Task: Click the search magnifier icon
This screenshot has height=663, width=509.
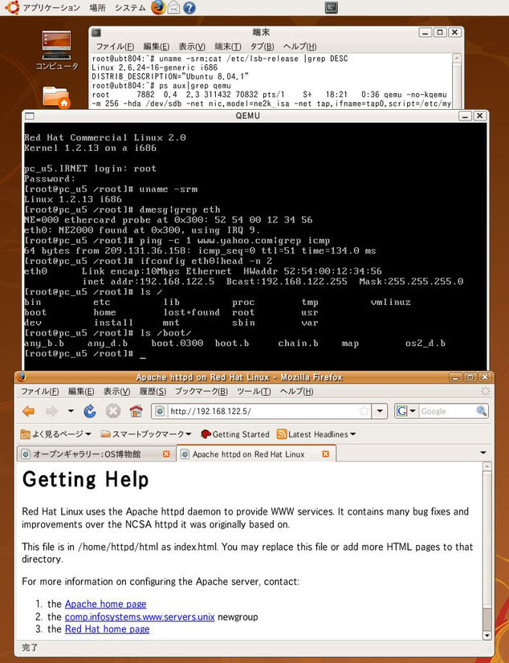Action: click(482, 411)
